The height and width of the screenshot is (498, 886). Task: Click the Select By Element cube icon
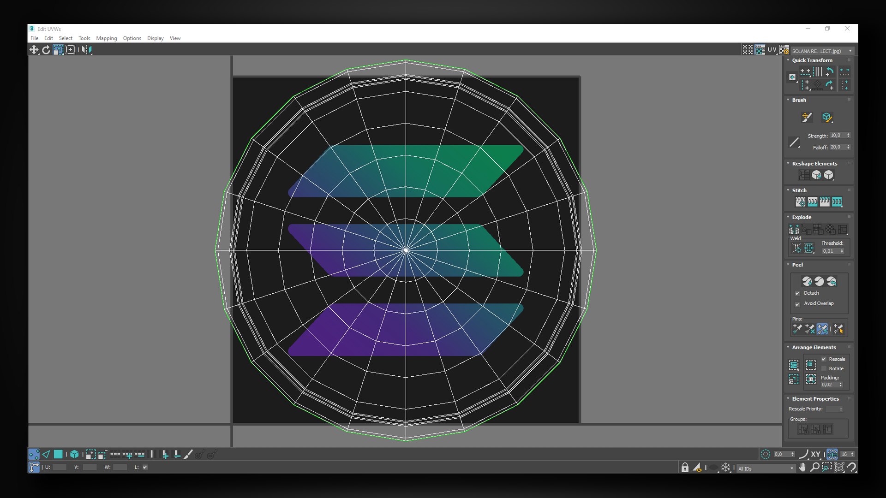pos(74,454)
